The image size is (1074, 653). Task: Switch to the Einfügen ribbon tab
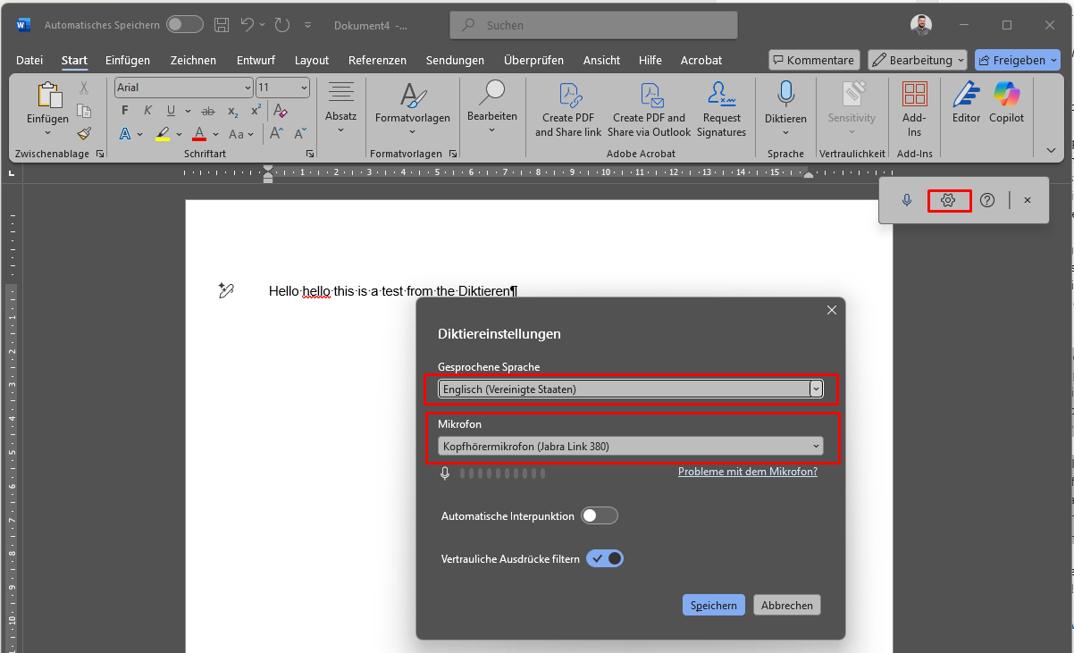coord(128,60)
